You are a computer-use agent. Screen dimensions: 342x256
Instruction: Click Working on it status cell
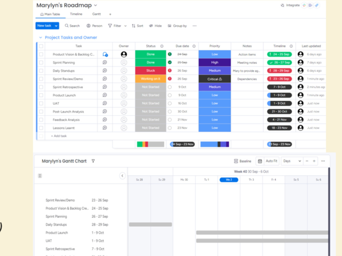150,79
